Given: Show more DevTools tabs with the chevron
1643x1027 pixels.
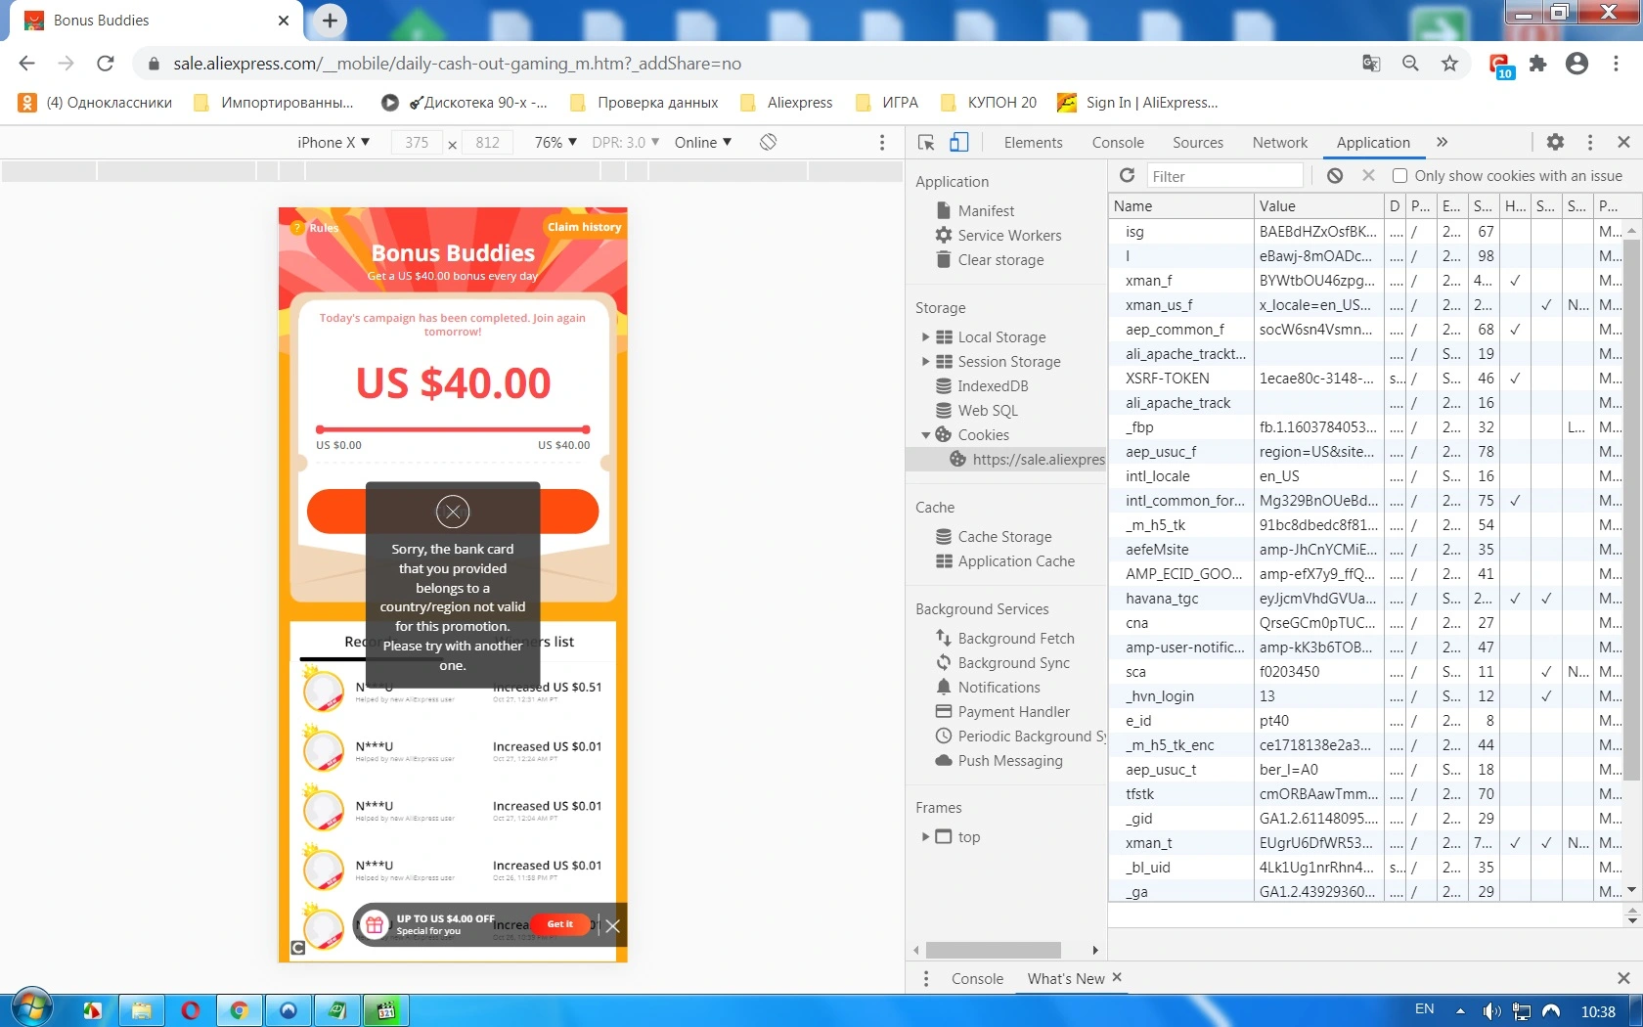Looking at the screenshot, I should 1442,142.
